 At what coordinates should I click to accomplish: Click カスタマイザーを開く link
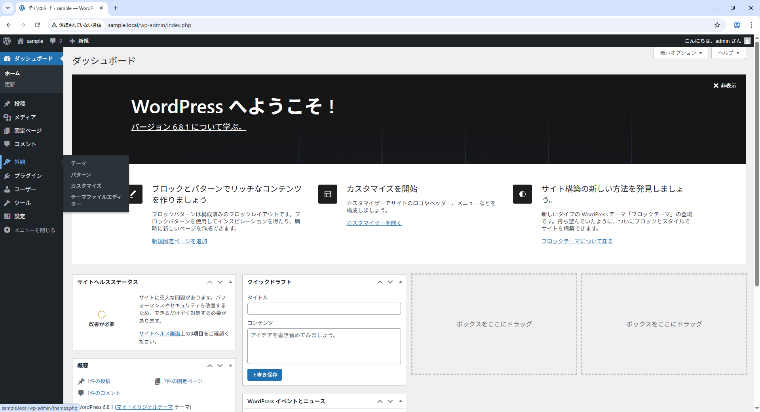374,223
